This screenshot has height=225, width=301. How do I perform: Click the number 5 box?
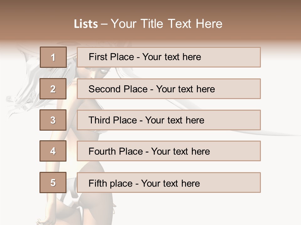click(x=53, y=182)
